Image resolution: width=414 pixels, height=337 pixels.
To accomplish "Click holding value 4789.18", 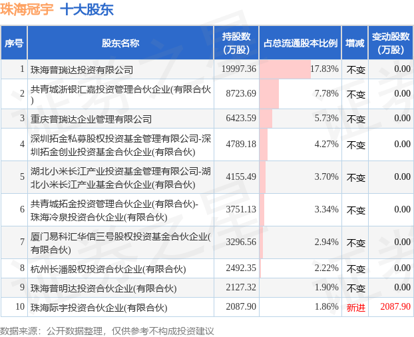I will [x=241, y=145].
